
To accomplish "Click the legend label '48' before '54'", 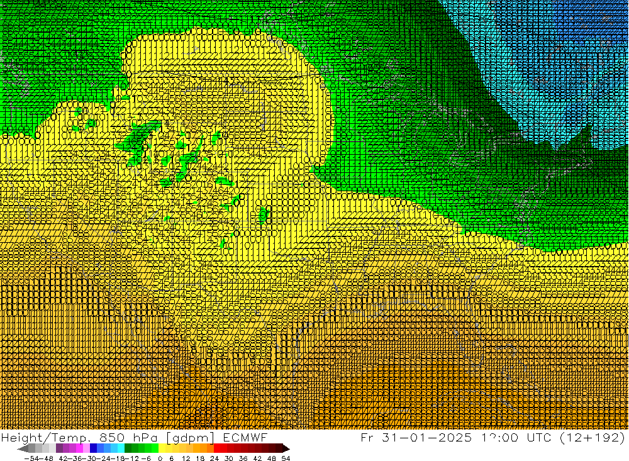I will point(272,458).
